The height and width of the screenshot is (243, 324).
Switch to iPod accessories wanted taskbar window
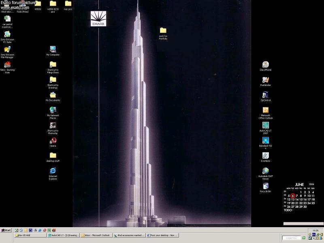click(x=130, y=235)
